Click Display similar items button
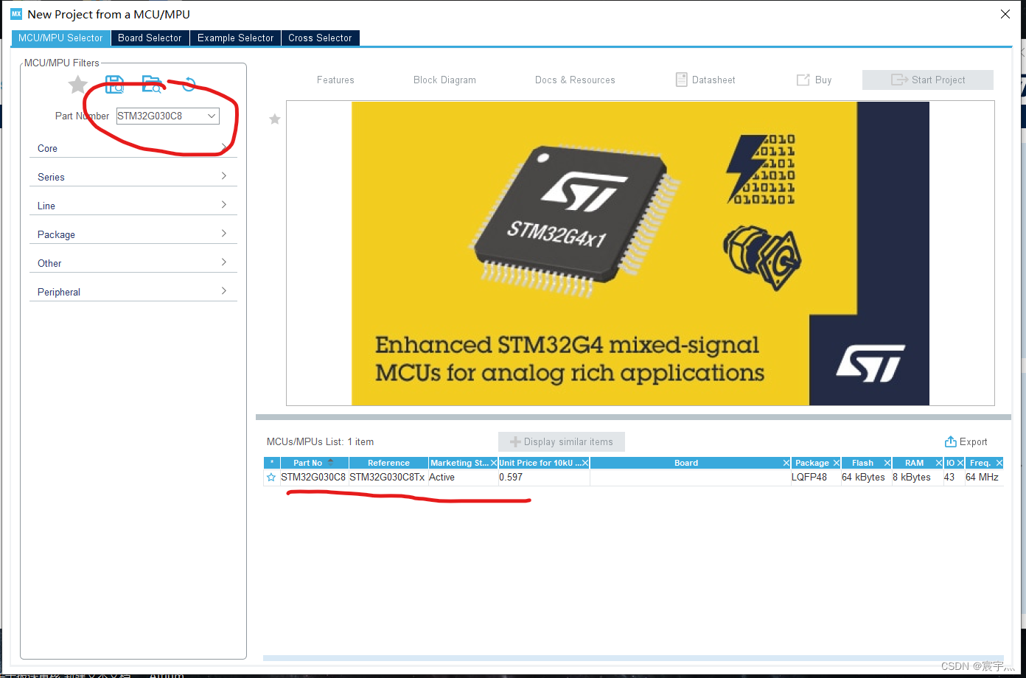 click(x=562, y=441)
